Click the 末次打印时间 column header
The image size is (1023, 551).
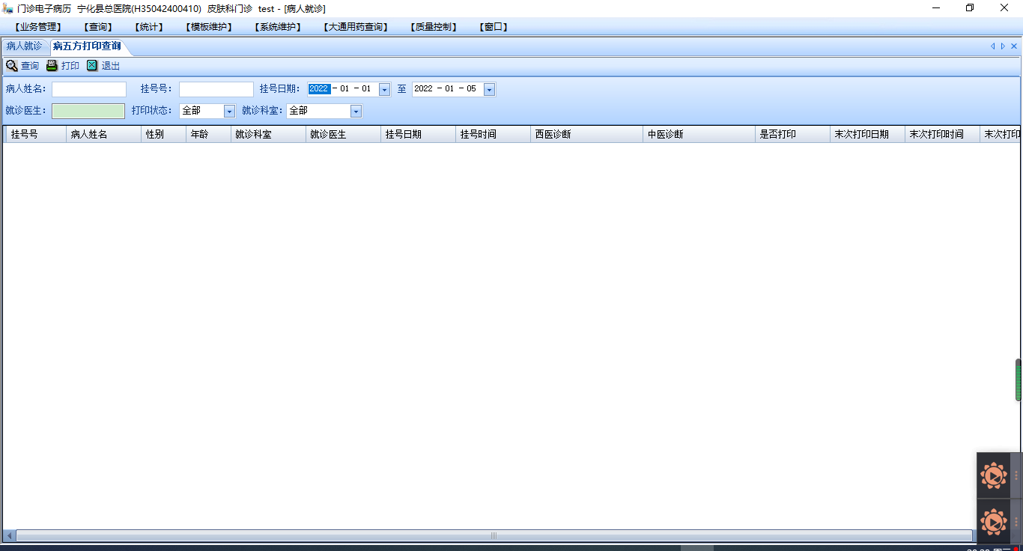pos(943,135)
